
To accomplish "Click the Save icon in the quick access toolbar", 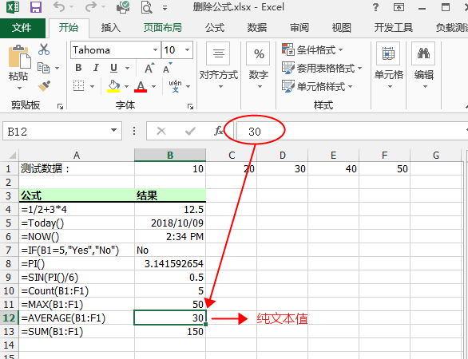I will click(36, 7).
